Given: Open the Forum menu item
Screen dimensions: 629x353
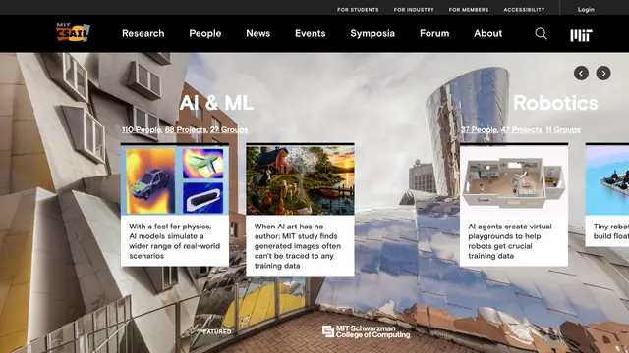Looking at the screenshot, I should (434, 33).
